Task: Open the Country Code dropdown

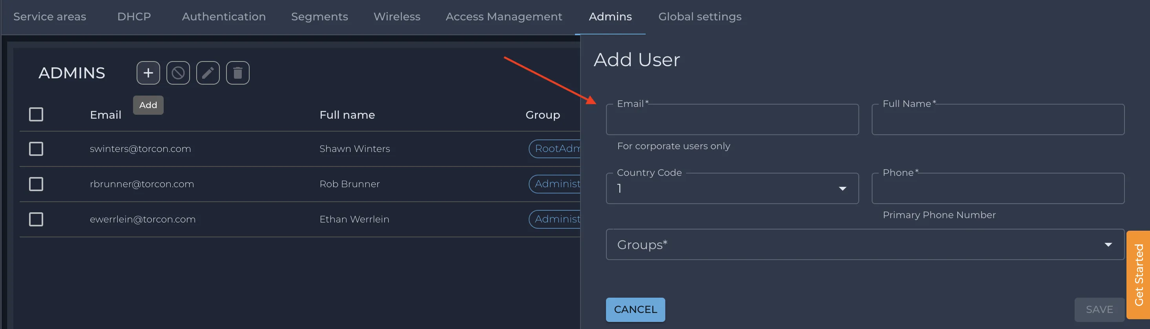Action: coord(732,188)
